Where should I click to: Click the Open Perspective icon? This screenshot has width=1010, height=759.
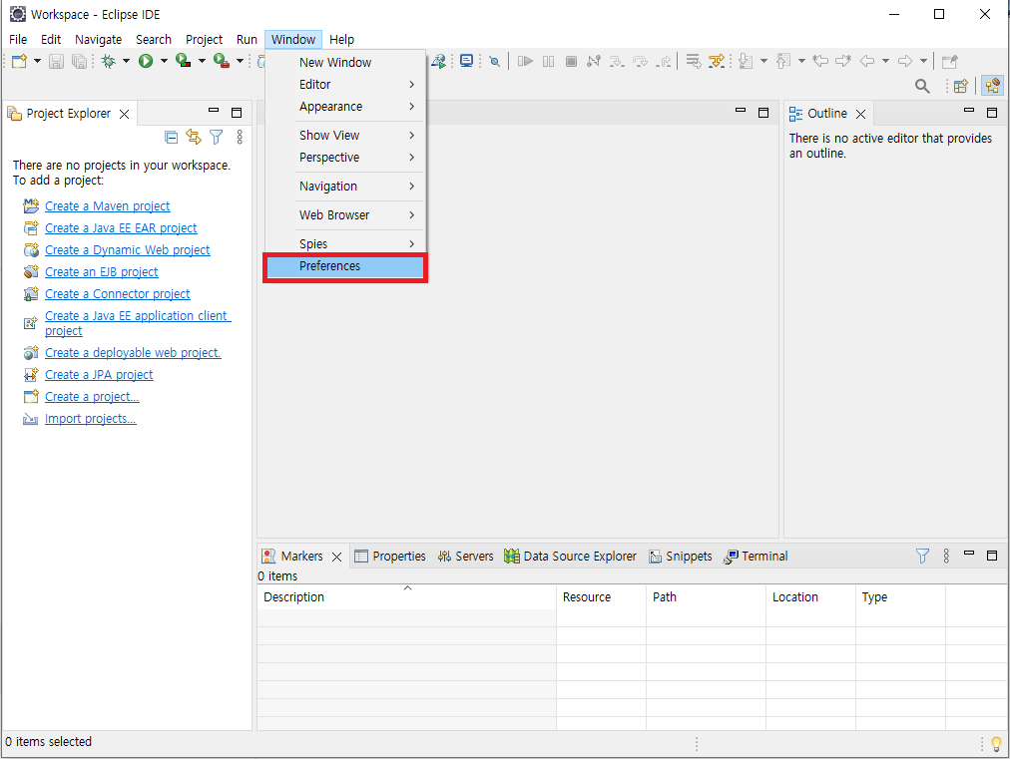(961, 86)
